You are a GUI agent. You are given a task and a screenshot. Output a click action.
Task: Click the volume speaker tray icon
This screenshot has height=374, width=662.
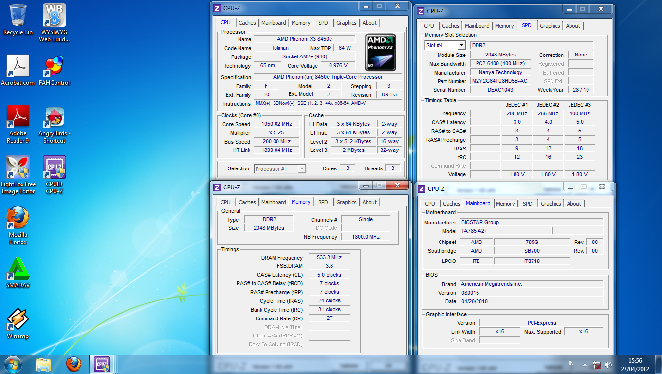(x=608, y=364)
